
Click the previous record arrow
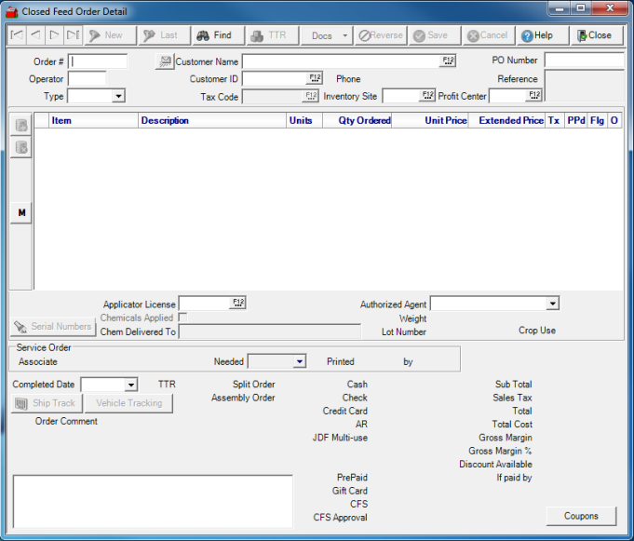[35, 35]
